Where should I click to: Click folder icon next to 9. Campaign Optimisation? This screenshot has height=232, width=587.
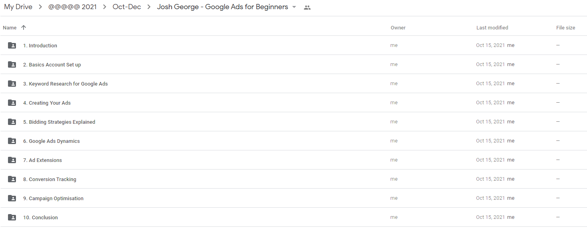coord(12,198)
